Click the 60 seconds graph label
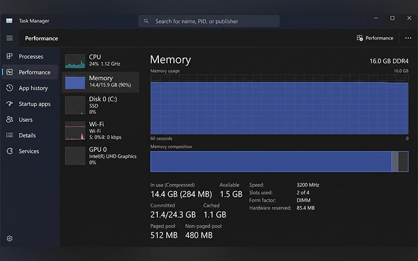The image size is (418, 261). pyautogui.click(x=161, y=138)
